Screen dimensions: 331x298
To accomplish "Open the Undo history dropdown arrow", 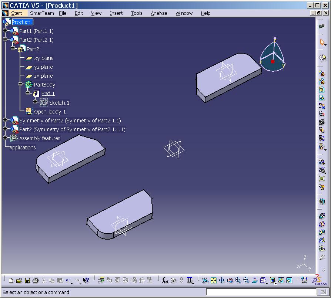I will click(x=72, y=283).
